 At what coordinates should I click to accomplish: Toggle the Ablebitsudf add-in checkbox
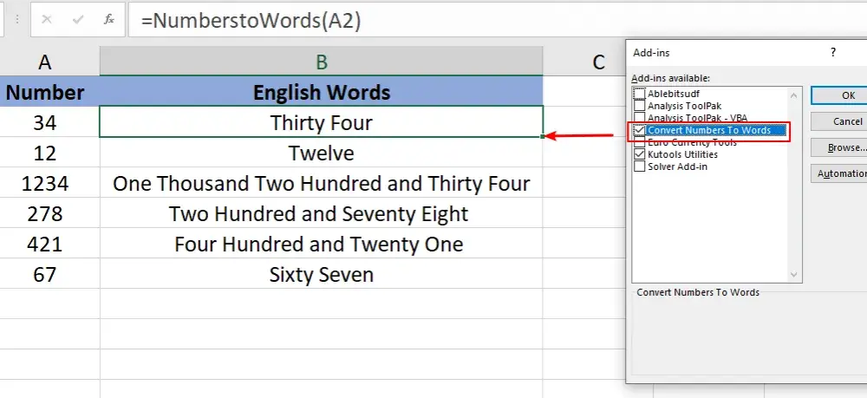tap(639, 94)
